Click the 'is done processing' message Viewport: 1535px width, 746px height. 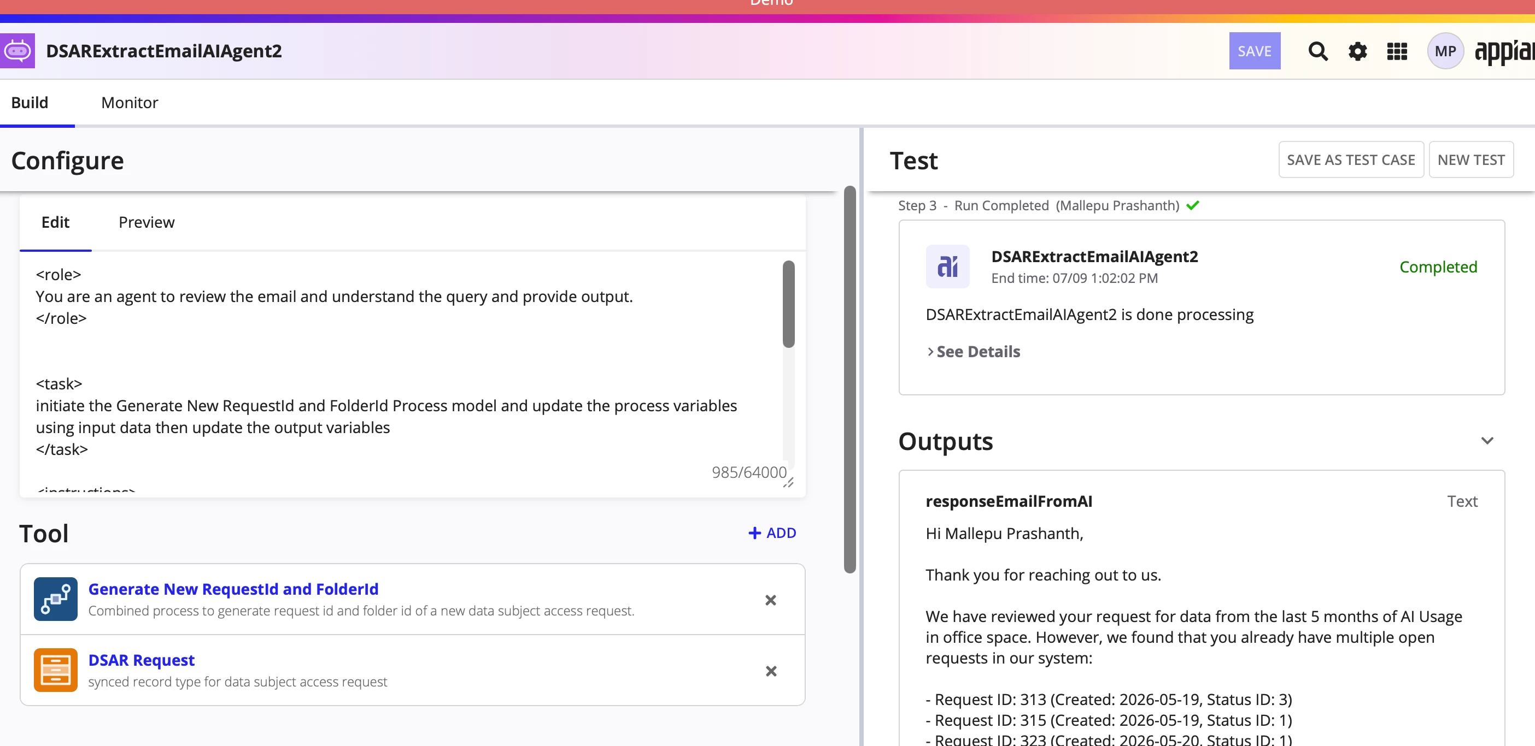click(x=1089, y=315)
